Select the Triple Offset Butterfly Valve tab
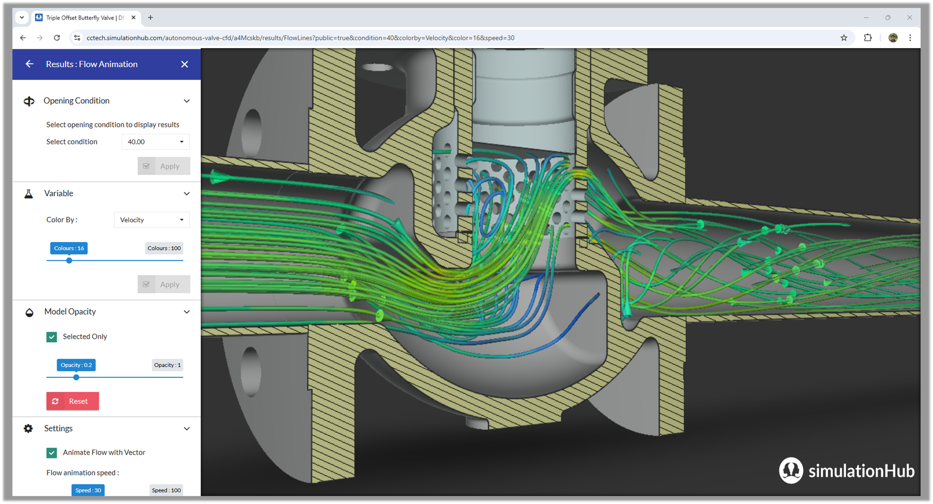 85,18
